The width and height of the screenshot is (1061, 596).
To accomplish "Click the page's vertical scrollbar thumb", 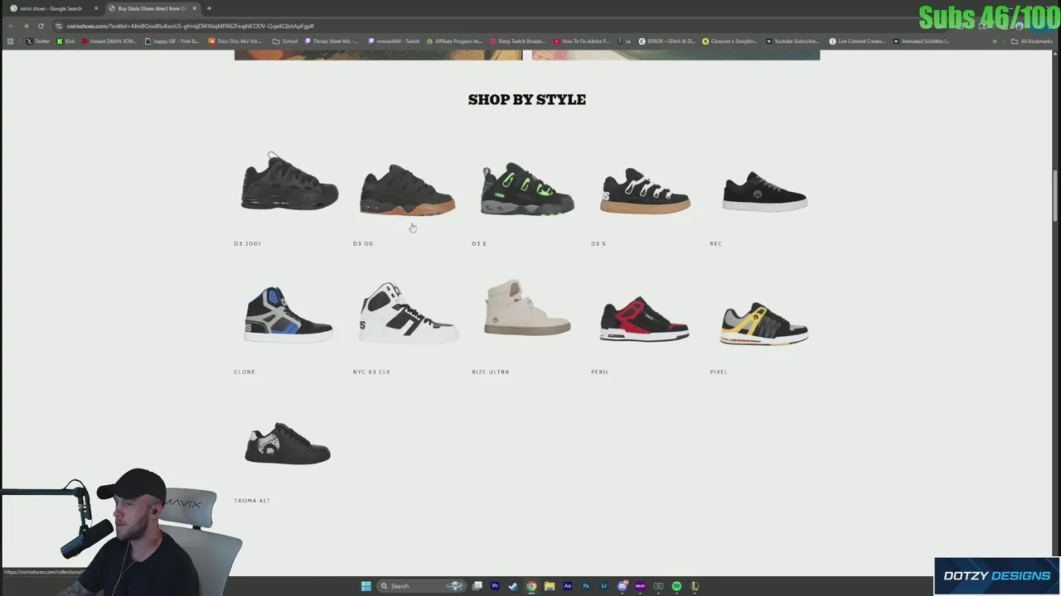I will (1056, 194).
